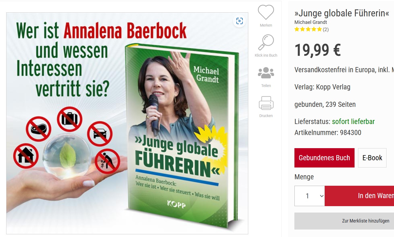Click the Kopp logo on book cover
This screenshot has height=237, width=394.
coord(176,204)
